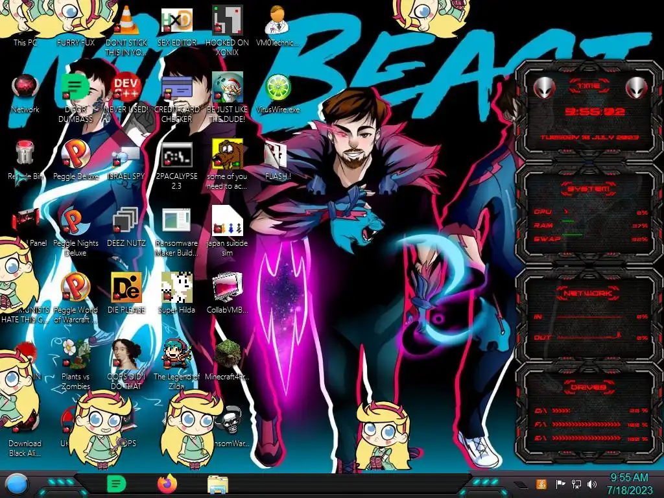This screenshot has height=498, width=664.
Task: Open the green document app on taskbar
Action: pyautogui.click(x=117, y=484)
